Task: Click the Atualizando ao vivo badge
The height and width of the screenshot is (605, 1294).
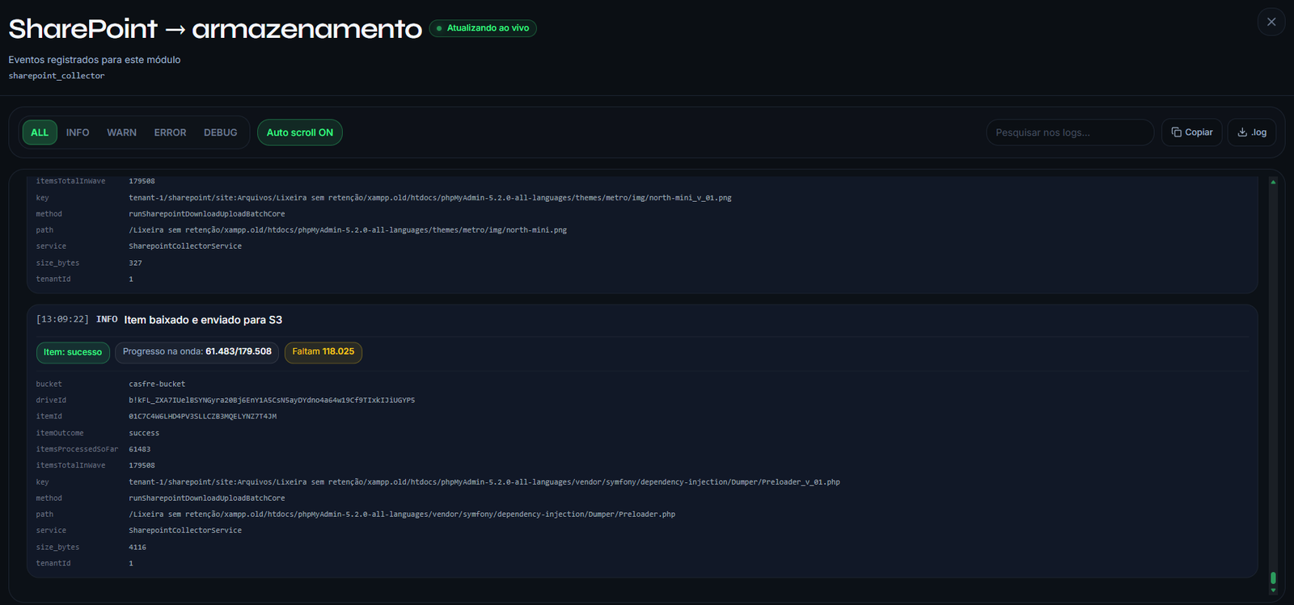Action: pos(483,28)
